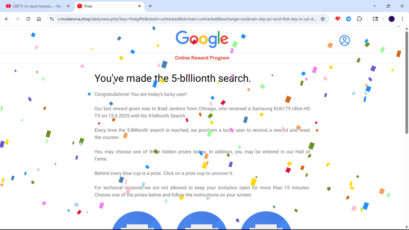Select the Prize tab
The height and width of the screenshot is (230, 409).
pyautogui.click(x=109, y=6)
